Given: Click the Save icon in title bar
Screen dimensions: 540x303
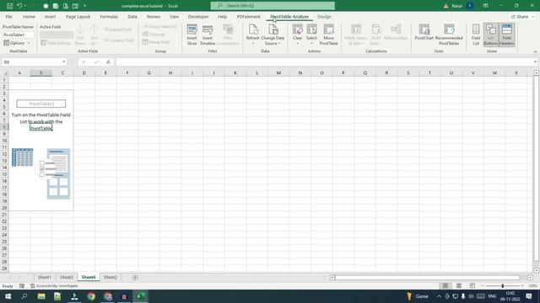Looking at the screenshot, I should [9, 6].
